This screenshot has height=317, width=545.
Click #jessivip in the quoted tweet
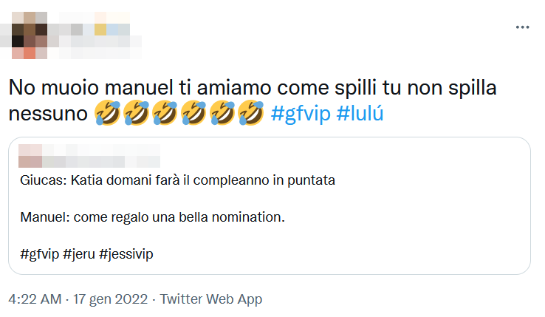point(128,254)
